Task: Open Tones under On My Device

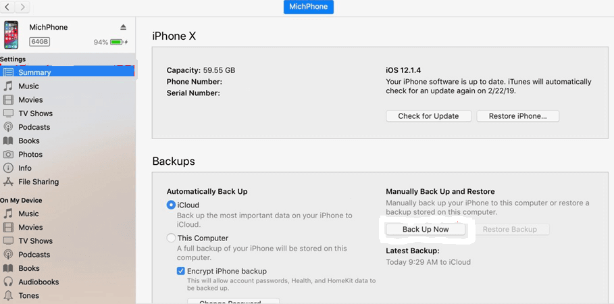Action: (x=28, y=296)
